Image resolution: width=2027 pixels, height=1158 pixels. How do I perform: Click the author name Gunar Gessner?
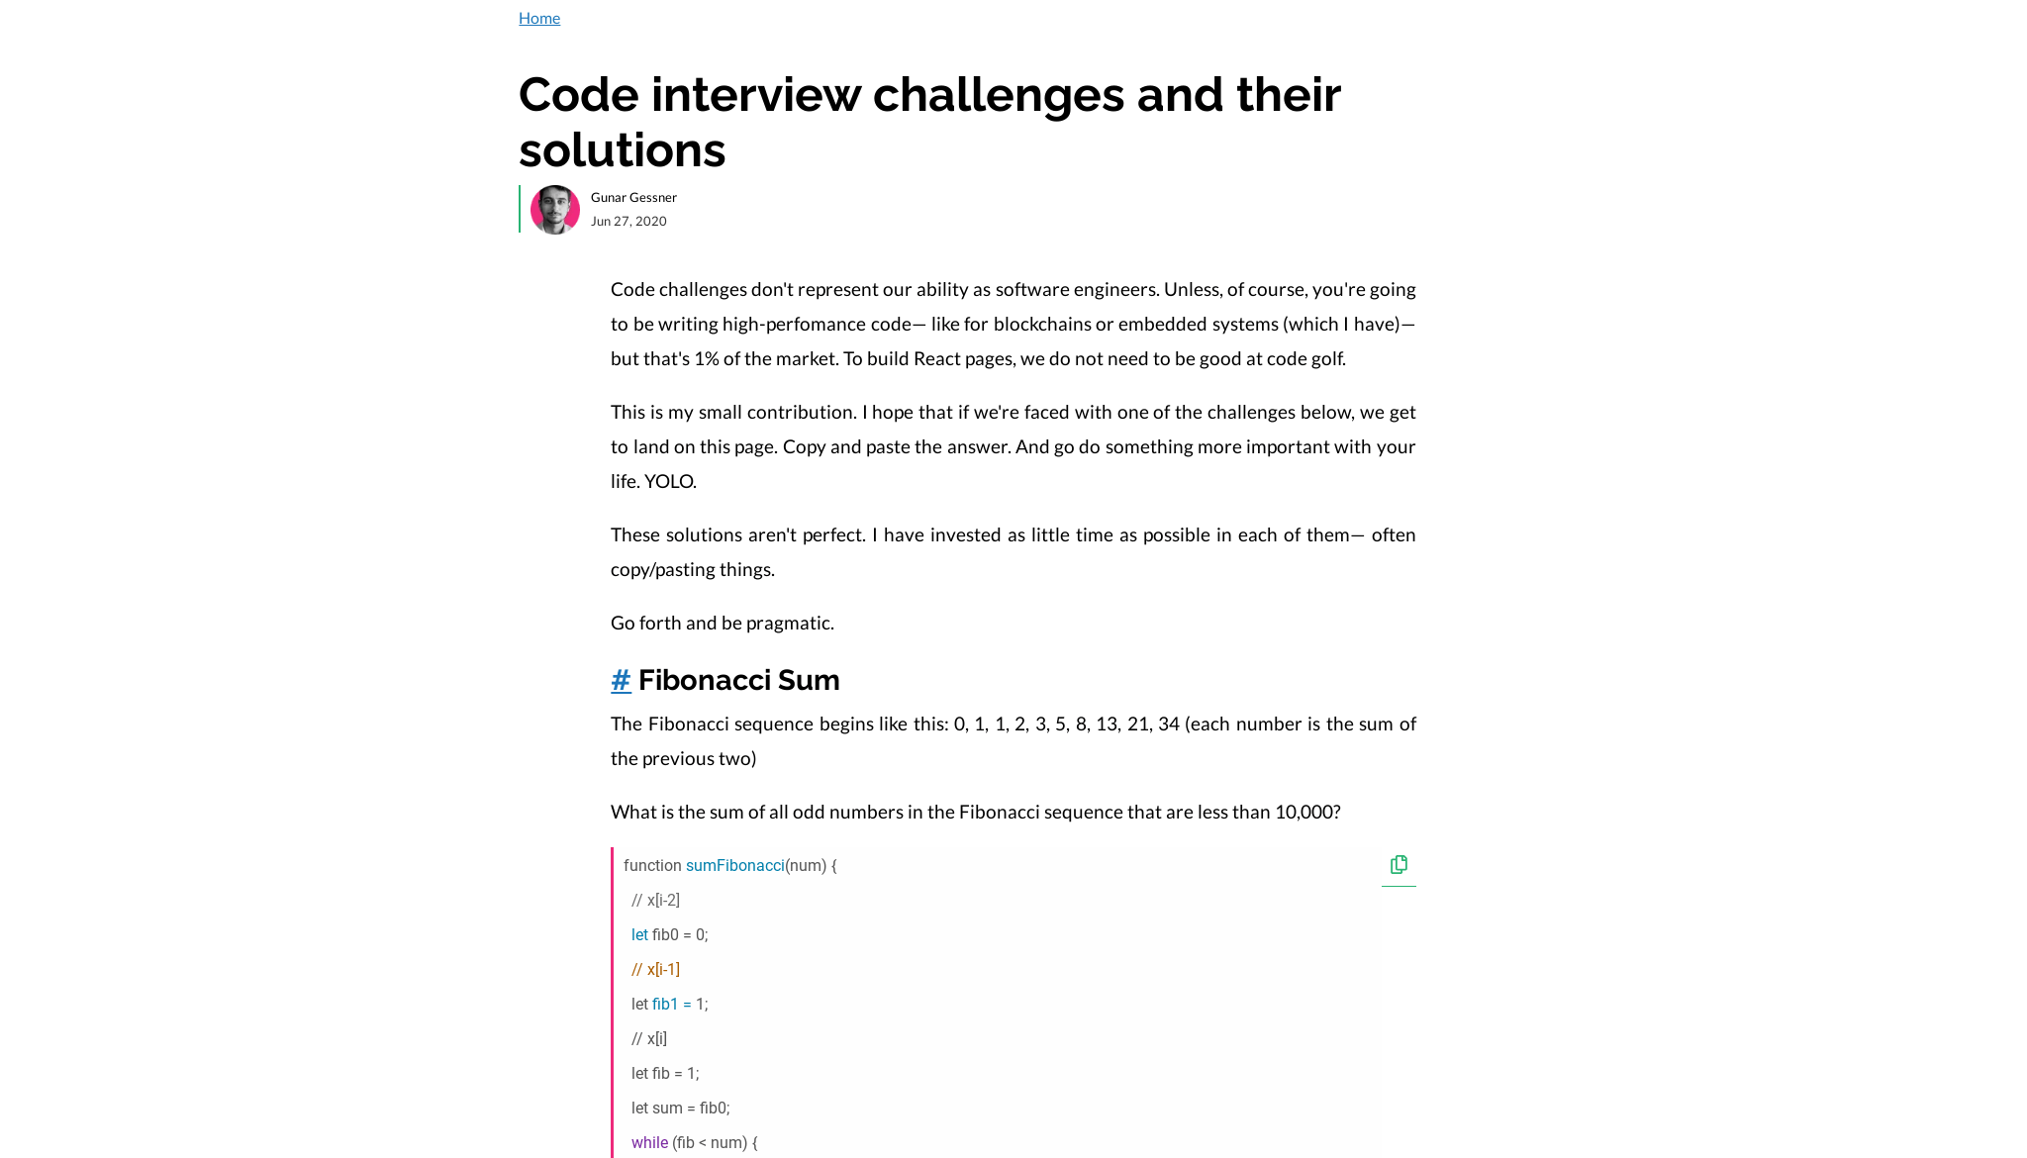(x=633, y=197)
